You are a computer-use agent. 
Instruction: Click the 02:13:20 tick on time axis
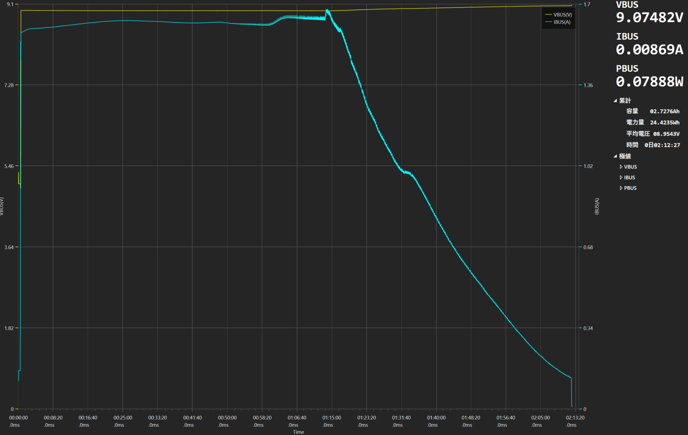click(x=575, y=418)
